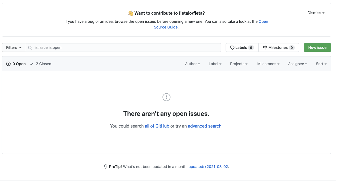This screenshot has height=187, width=337.
Task: Open the Filters dropdown
Action: click(x=14, y=47)
